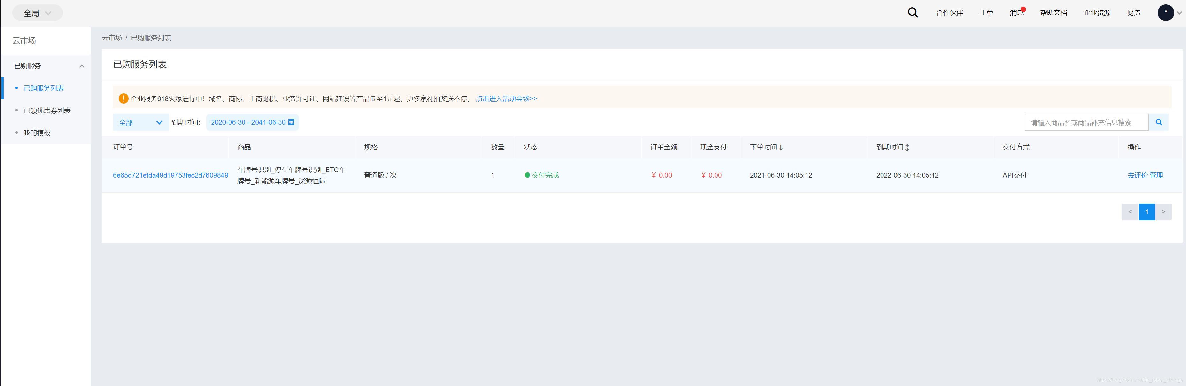Screen dimensions: 1186x386
Task: Expand the 全部 filter dropdown
Action: pos(140,122)
